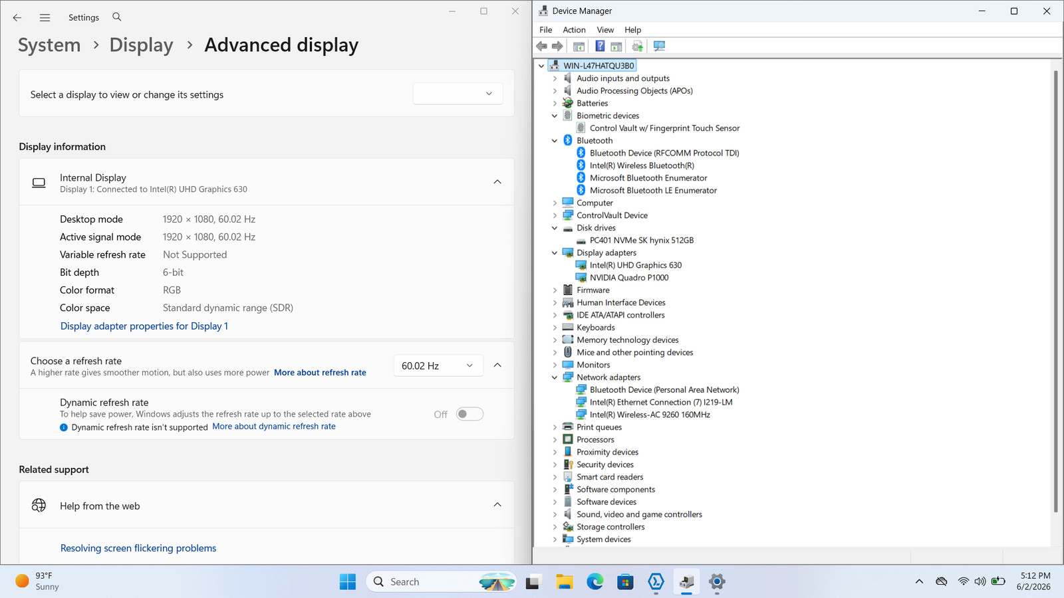Select Intel(R) UHD Graphics 630 in tree

coord(636,265)
